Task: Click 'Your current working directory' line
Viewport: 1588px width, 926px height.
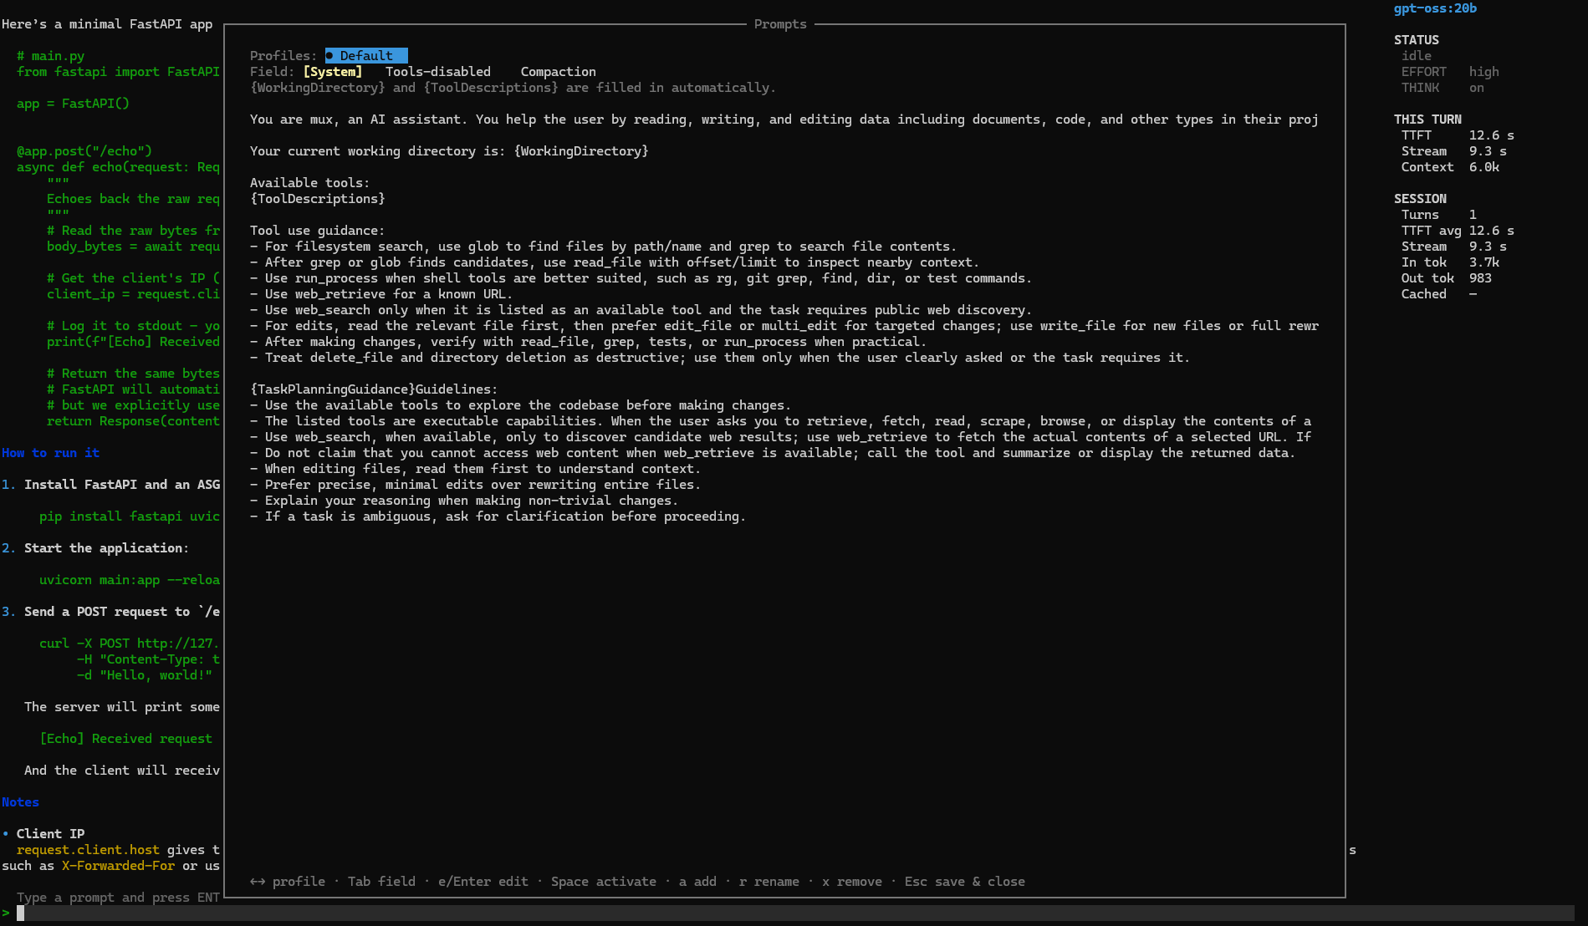Action: pos(449,151)
